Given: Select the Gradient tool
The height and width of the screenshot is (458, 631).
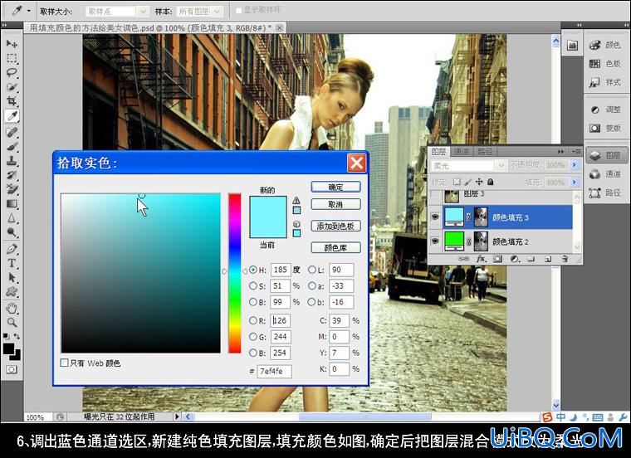Looking at the screenshot, I should coord(12,203).
